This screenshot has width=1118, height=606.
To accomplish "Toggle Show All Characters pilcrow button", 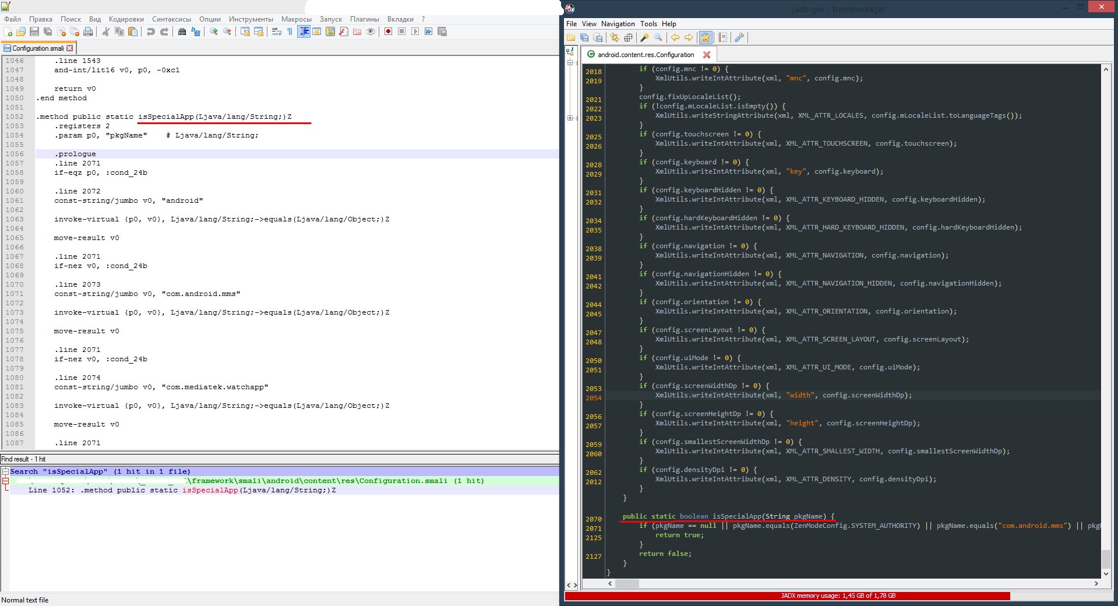I will (x=290, y=31).
